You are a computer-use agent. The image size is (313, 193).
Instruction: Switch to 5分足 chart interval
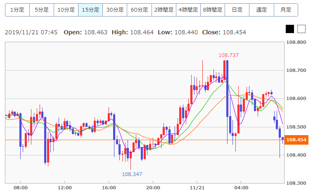coord(42,10)
